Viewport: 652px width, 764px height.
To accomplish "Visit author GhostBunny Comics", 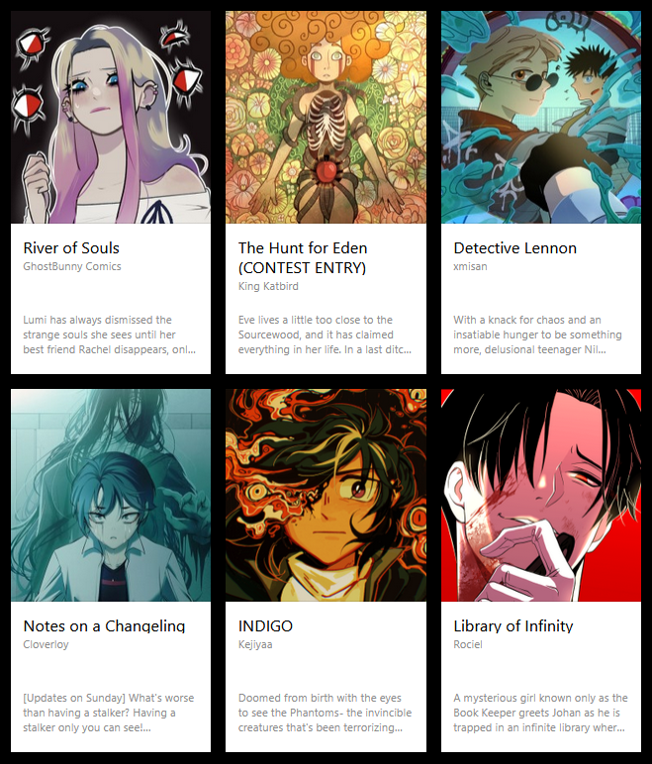I will [72, 266].
